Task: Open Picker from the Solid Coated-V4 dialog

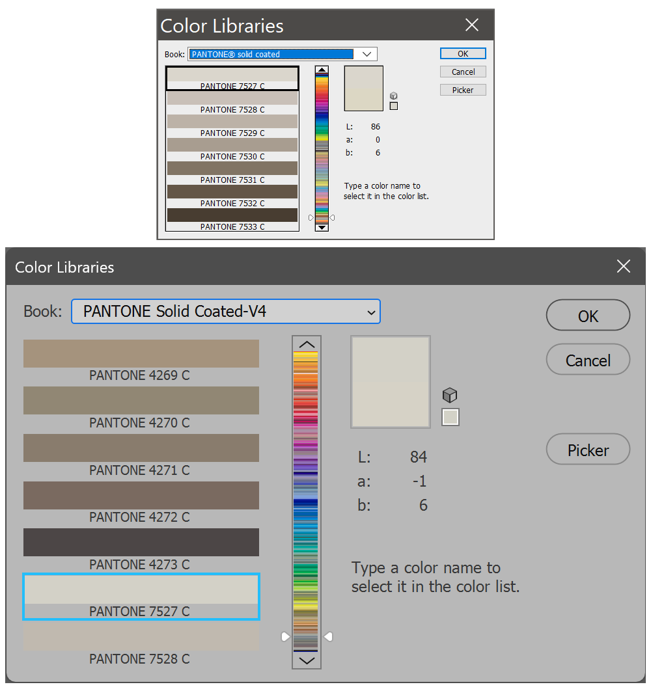Action: 588,450
